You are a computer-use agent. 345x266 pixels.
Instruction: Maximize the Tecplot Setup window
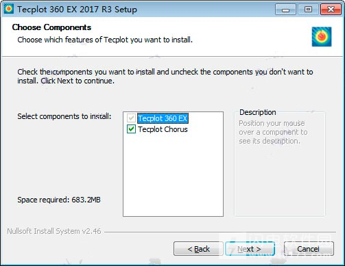[x=308, y=10]
